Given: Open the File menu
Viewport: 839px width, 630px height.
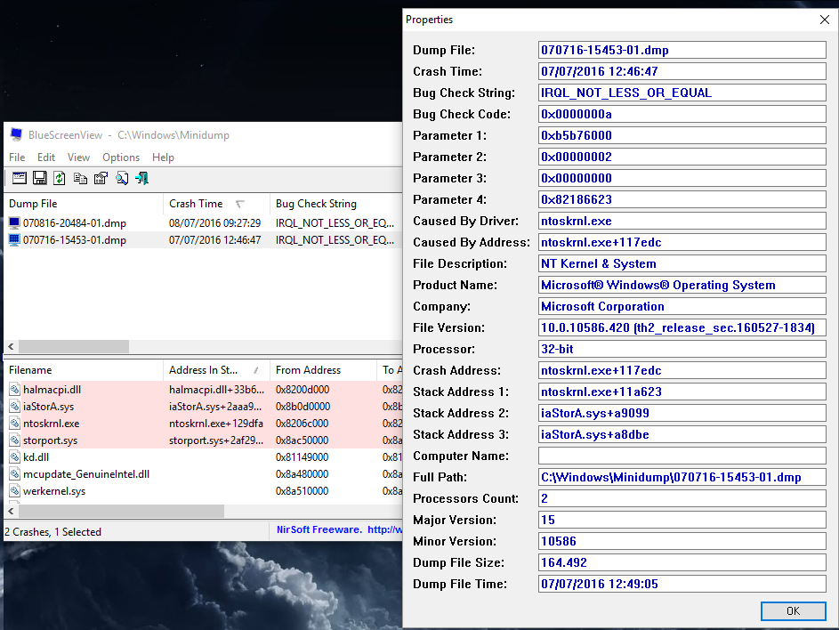Looking at the screenshot, I should 17,157.
